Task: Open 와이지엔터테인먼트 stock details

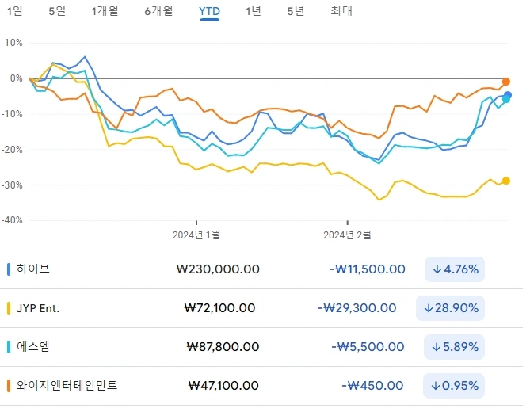Action: coord(67,385)
